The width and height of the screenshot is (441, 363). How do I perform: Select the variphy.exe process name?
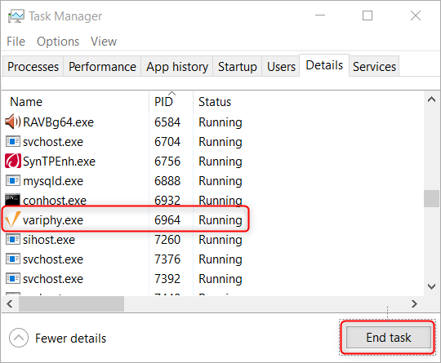pyautogui.click(x=53, y=220)
